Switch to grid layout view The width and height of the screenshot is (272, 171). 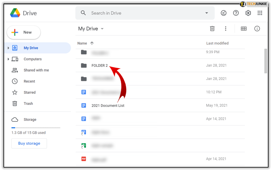coord(244,29)
